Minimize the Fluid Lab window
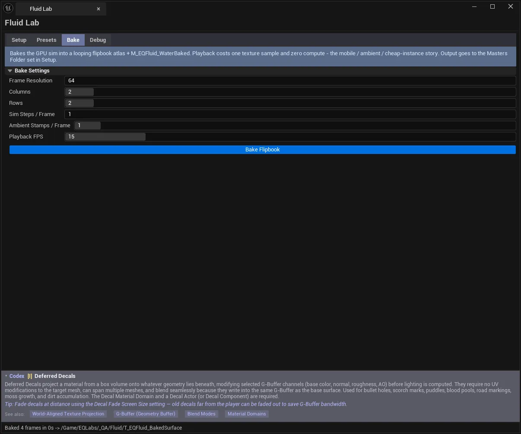Image resolution: width=521 pixels, height=434 pixels. click(474, 6)
